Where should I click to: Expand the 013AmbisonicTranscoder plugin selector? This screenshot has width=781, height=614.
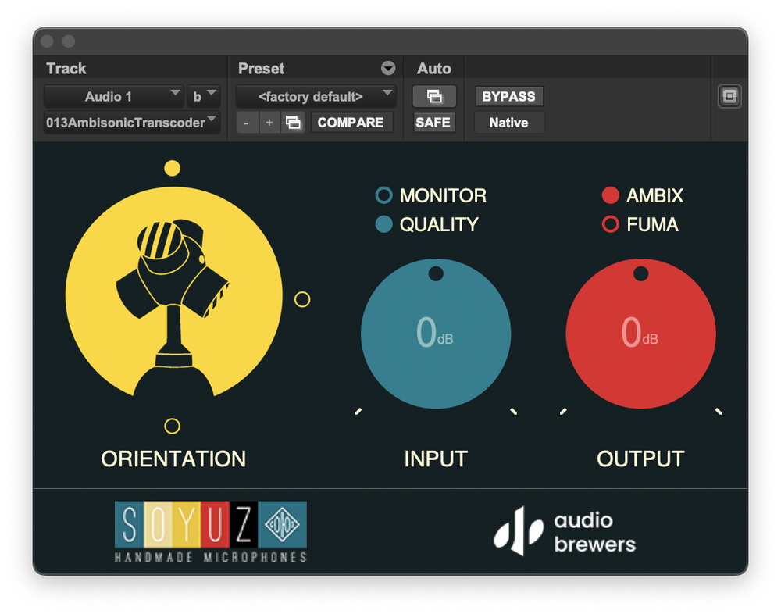(x=132, y=123)
